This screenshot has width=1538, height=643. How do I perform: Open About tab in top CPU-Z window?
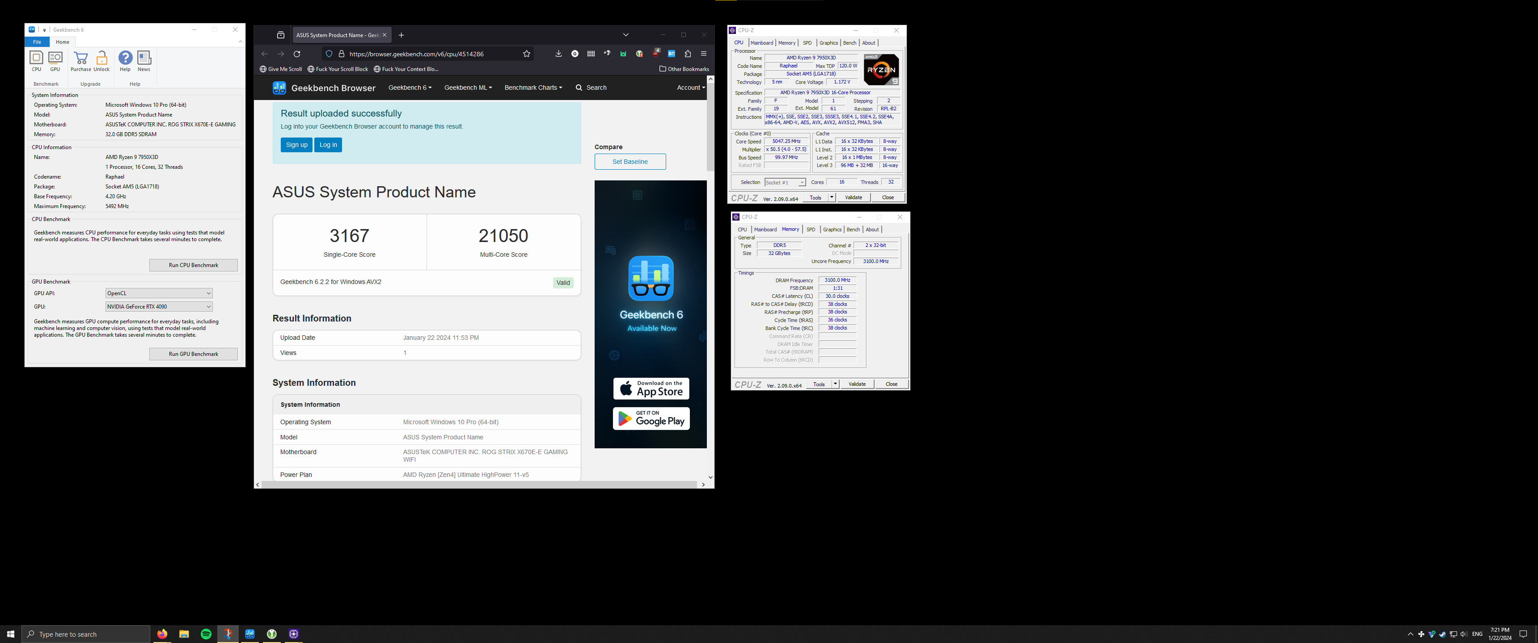click(869, 43)
